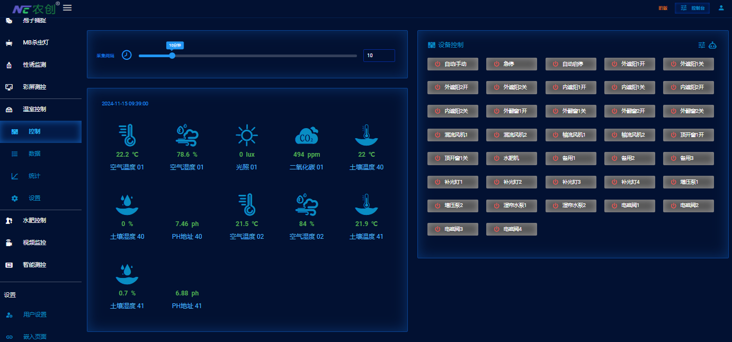The height and width of the screenshot is (342, 732).
Task: Toggle the 水肥机 device switch
Action: click(x=512, y=158)
